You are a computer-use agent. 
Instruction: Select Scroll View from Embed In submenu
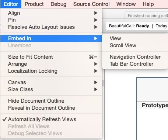point(123,45)
